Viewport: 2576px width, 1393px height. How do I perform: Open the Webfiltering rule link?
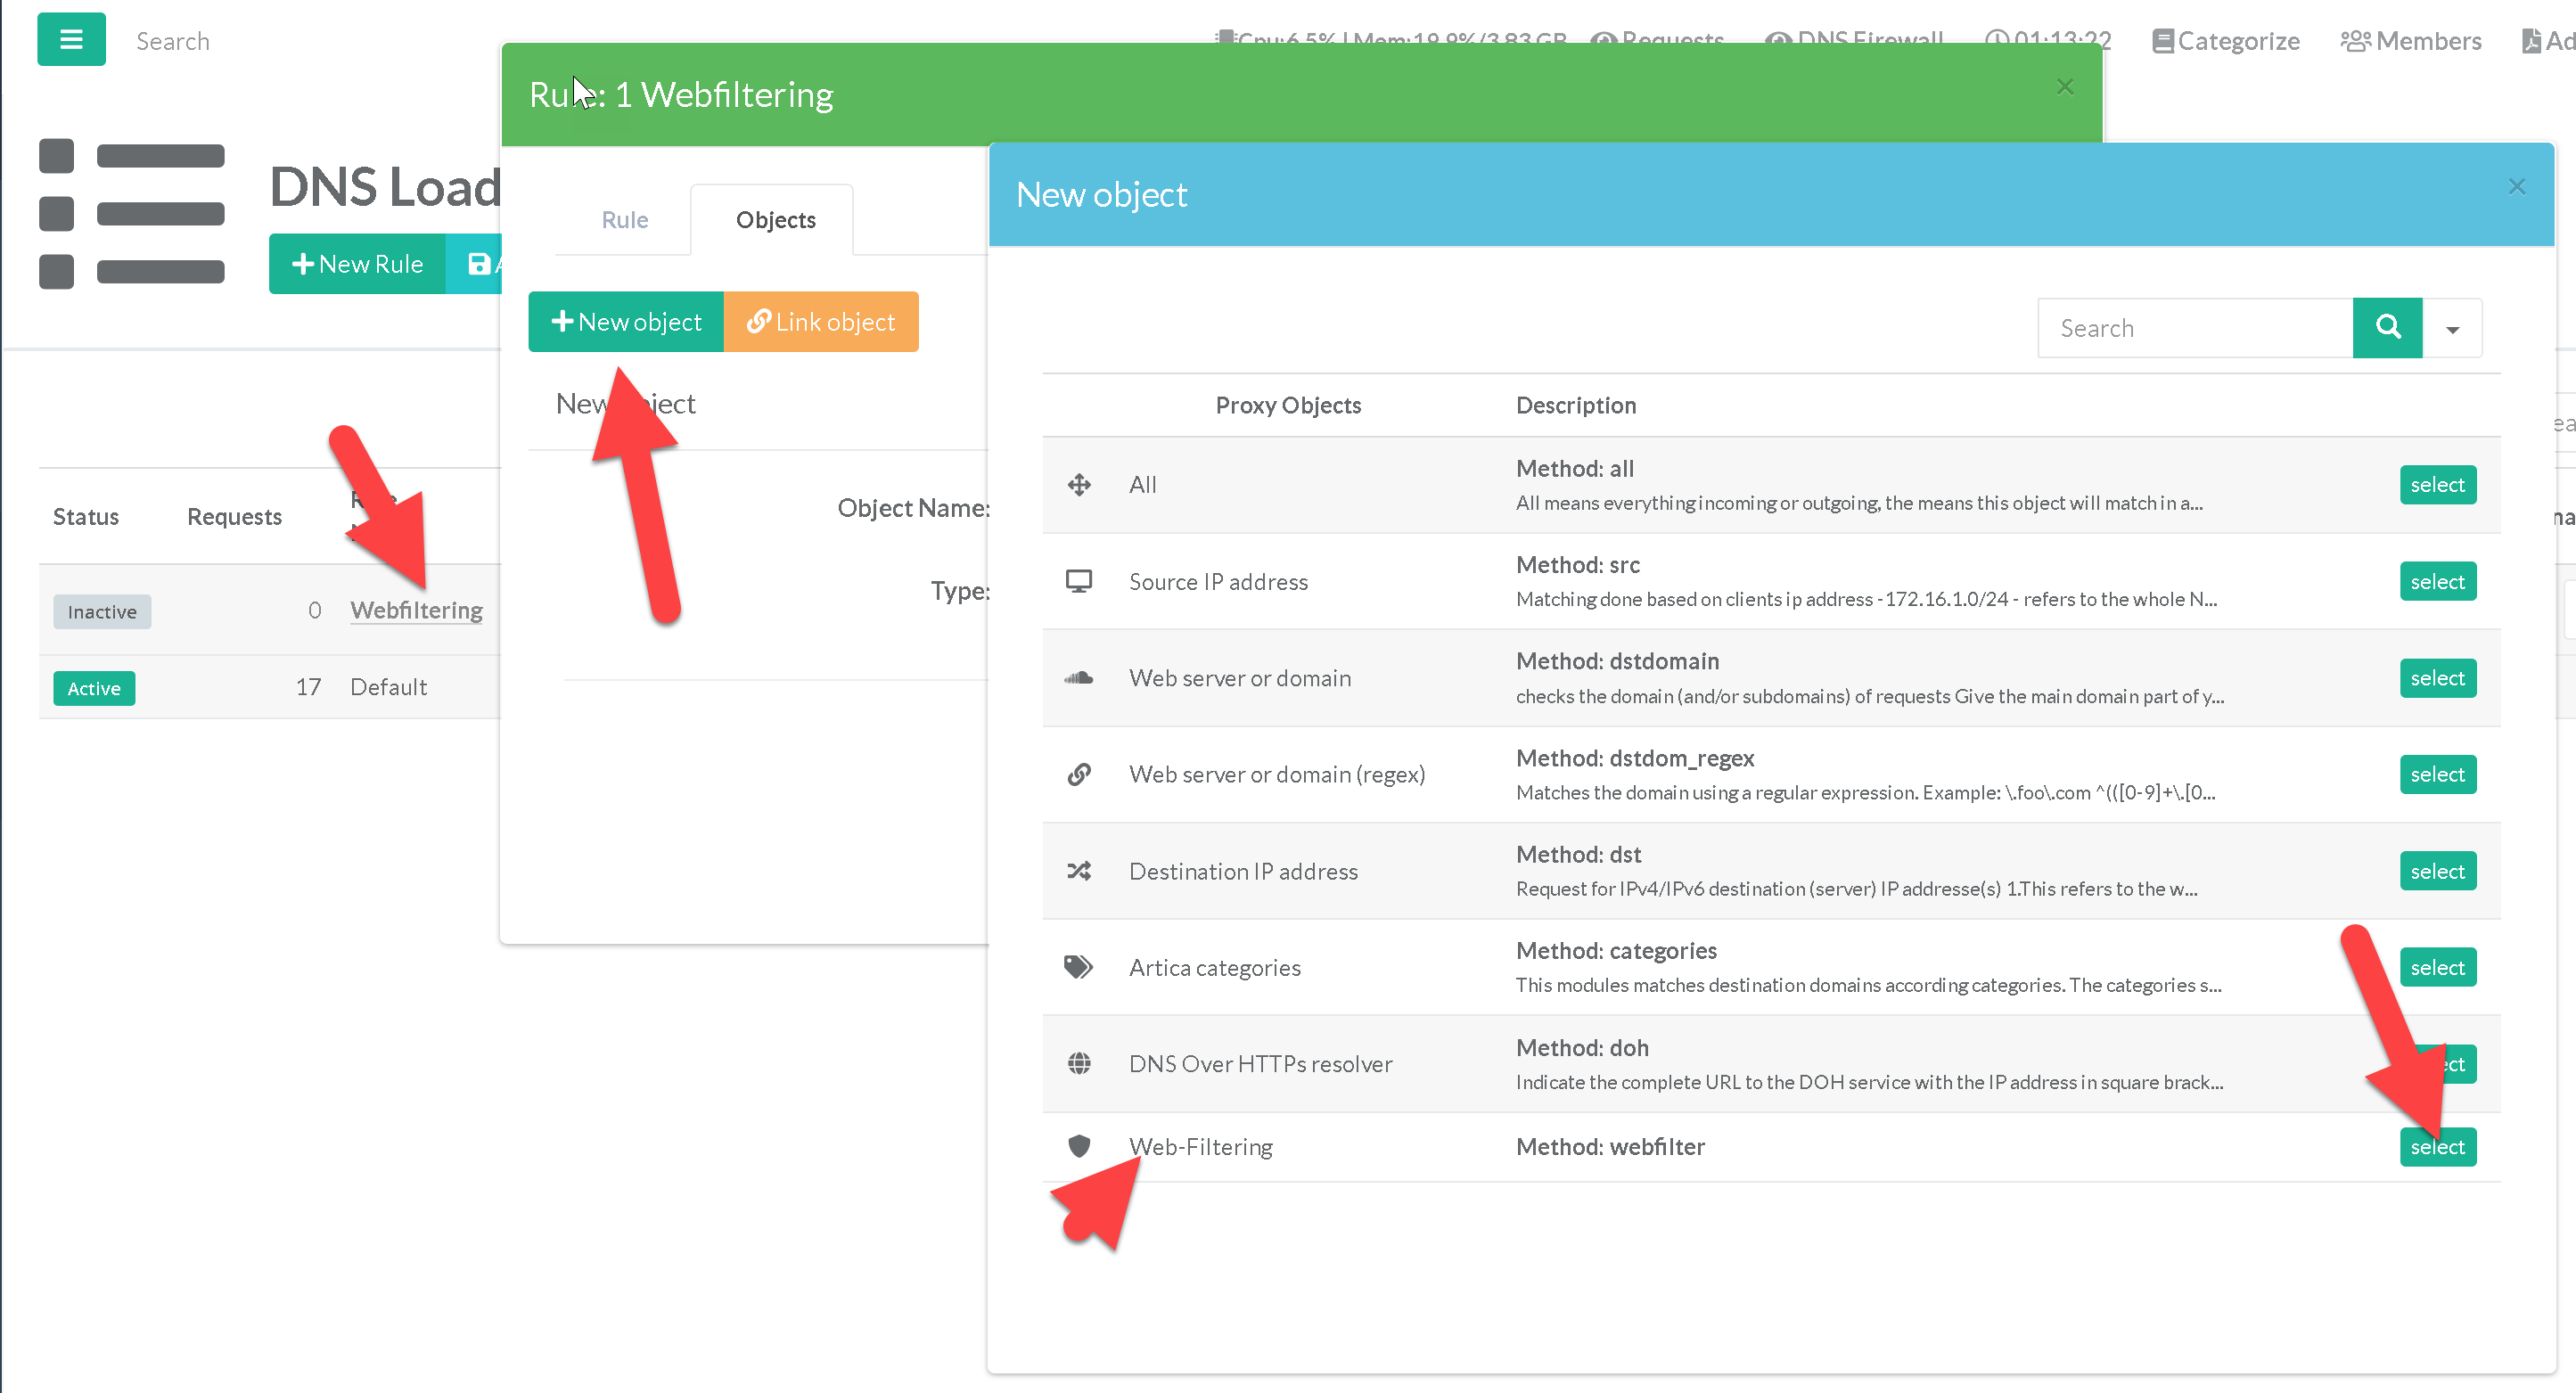[416, 610]
